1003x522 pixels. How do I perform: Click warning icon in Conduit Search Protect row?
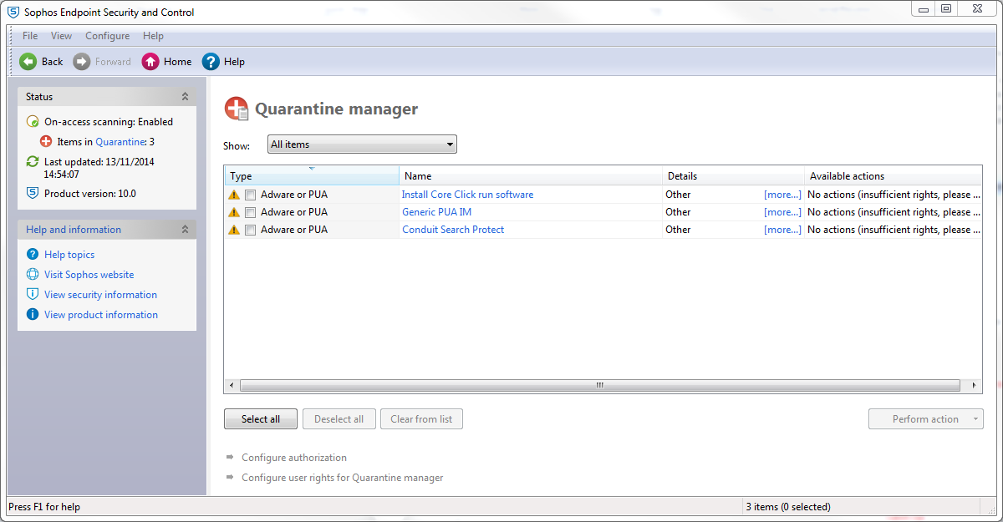(234, 230)
